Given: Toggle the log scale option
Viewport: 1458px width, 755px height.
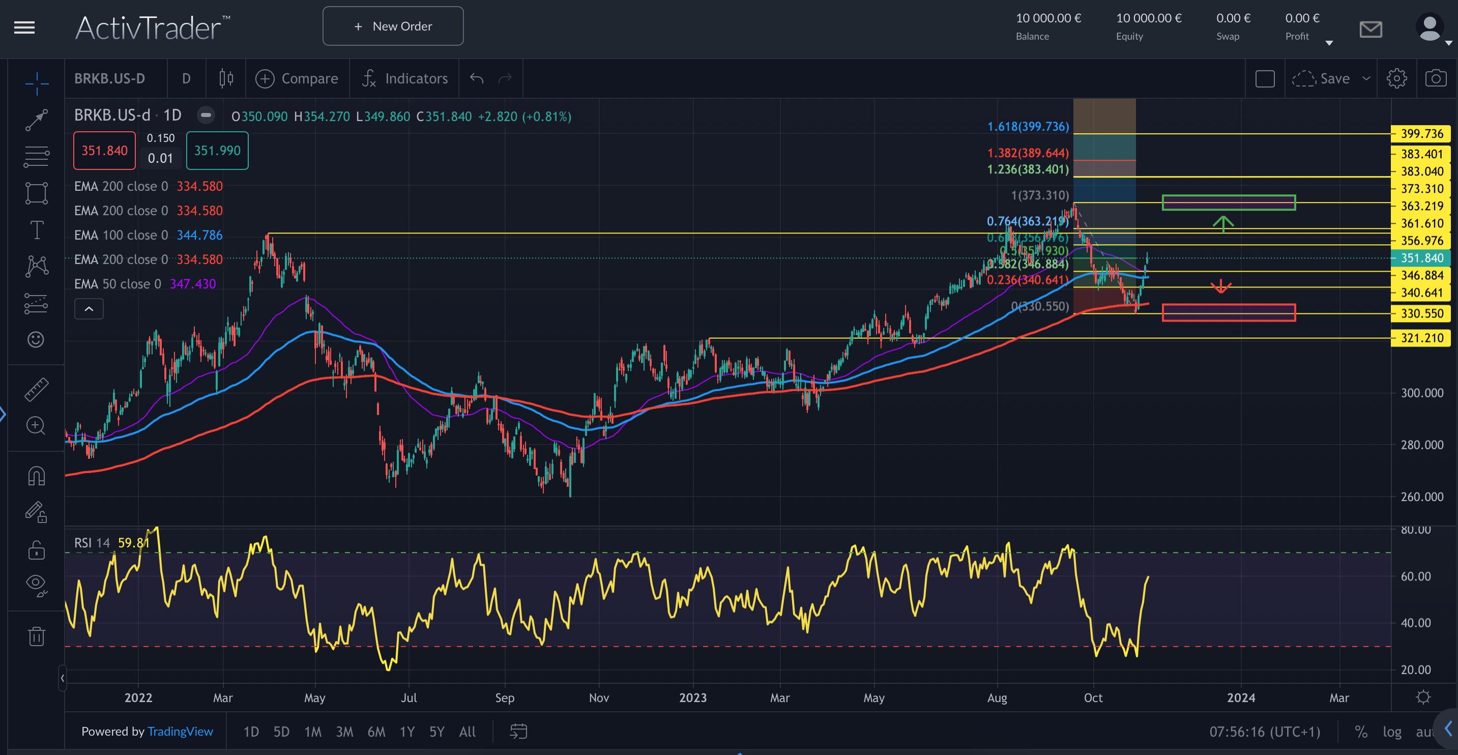Looking at the screenshot, I should click(x=1392, y=732).
